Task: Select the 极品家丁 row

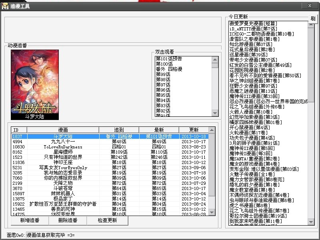Action: [110, 199]
